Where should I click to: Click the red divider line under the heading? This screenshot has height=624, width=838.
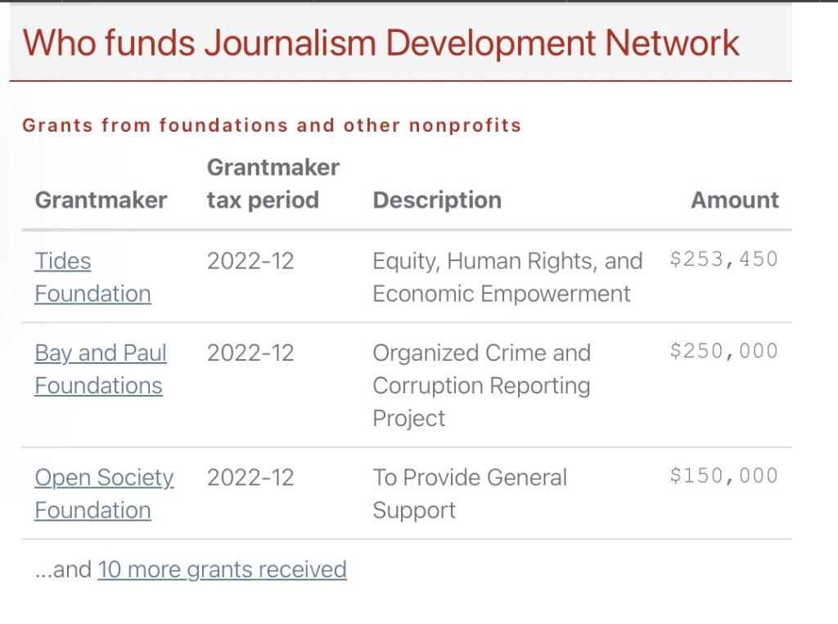pos(400,81)
